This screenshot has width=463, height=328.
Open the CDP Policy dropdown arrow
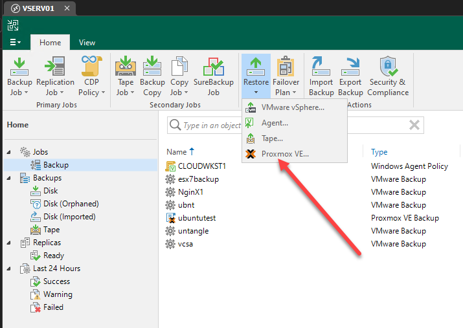(x=104, y=93)
